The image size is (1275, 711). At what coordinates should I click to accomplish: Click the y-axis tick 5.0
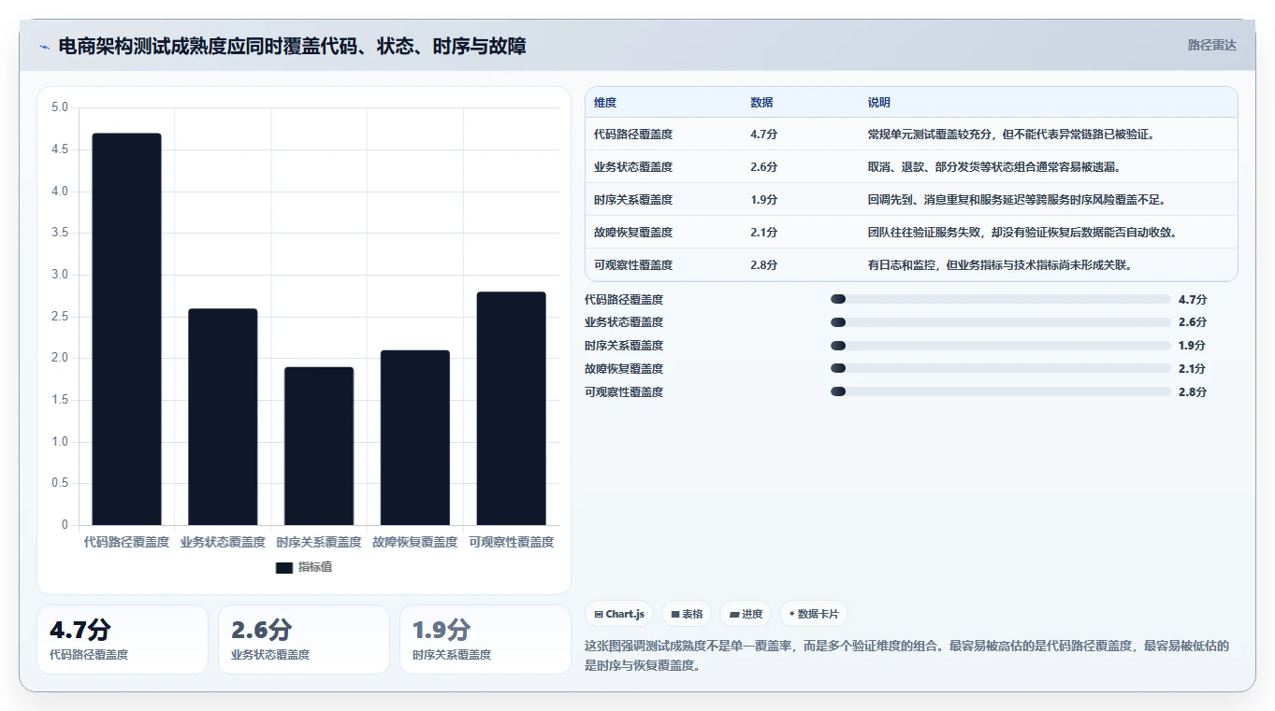click(x=59, y=107)
